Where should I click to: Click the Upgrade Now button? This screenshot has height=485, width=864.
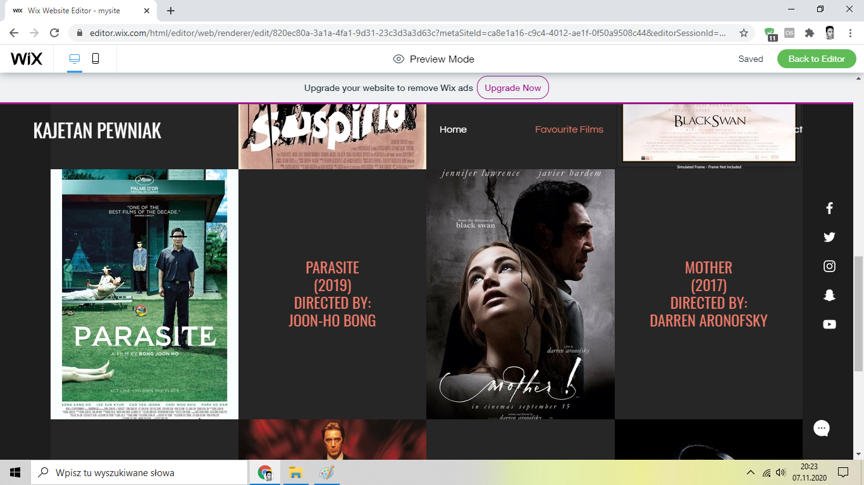513,88
